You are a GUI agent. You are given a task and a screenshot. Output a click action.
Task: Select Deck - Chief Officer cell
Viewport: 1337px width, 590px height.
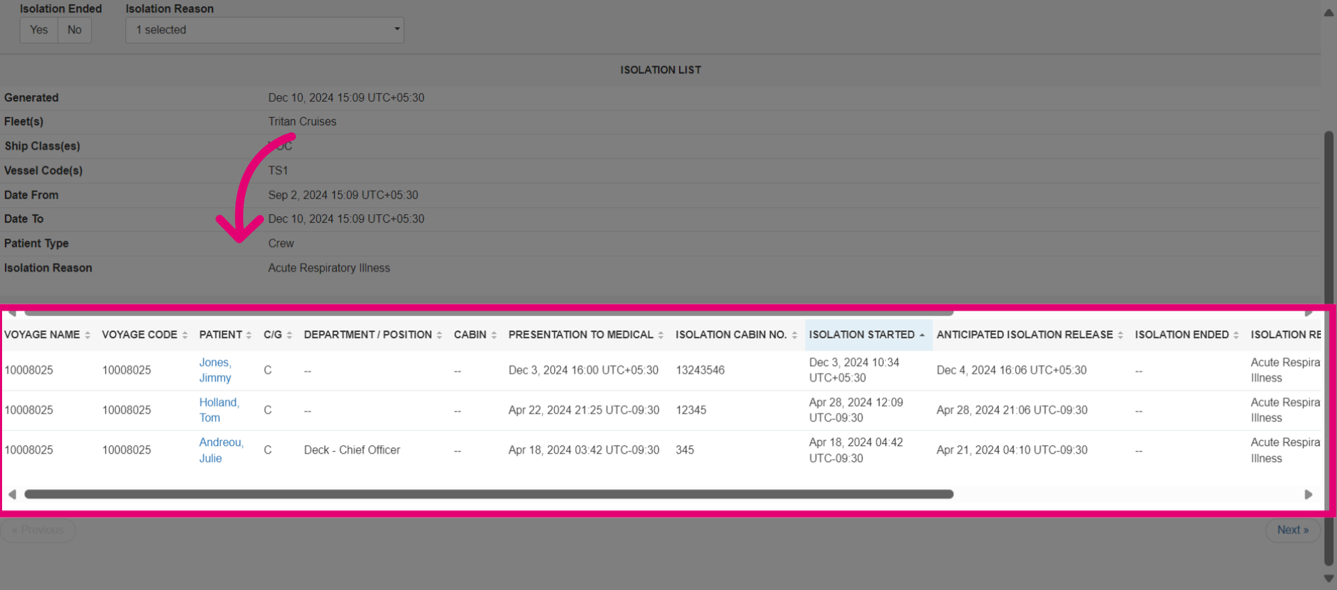click(x=352, y=450)
